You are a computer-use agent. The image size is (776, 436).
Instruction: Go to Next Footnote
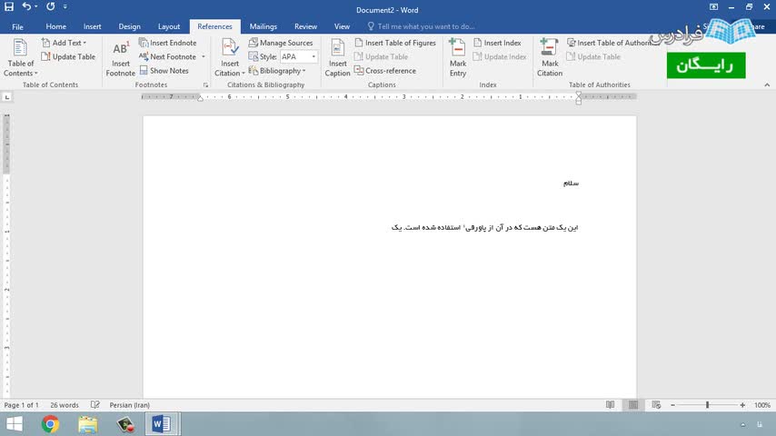[x=168, y=57]
